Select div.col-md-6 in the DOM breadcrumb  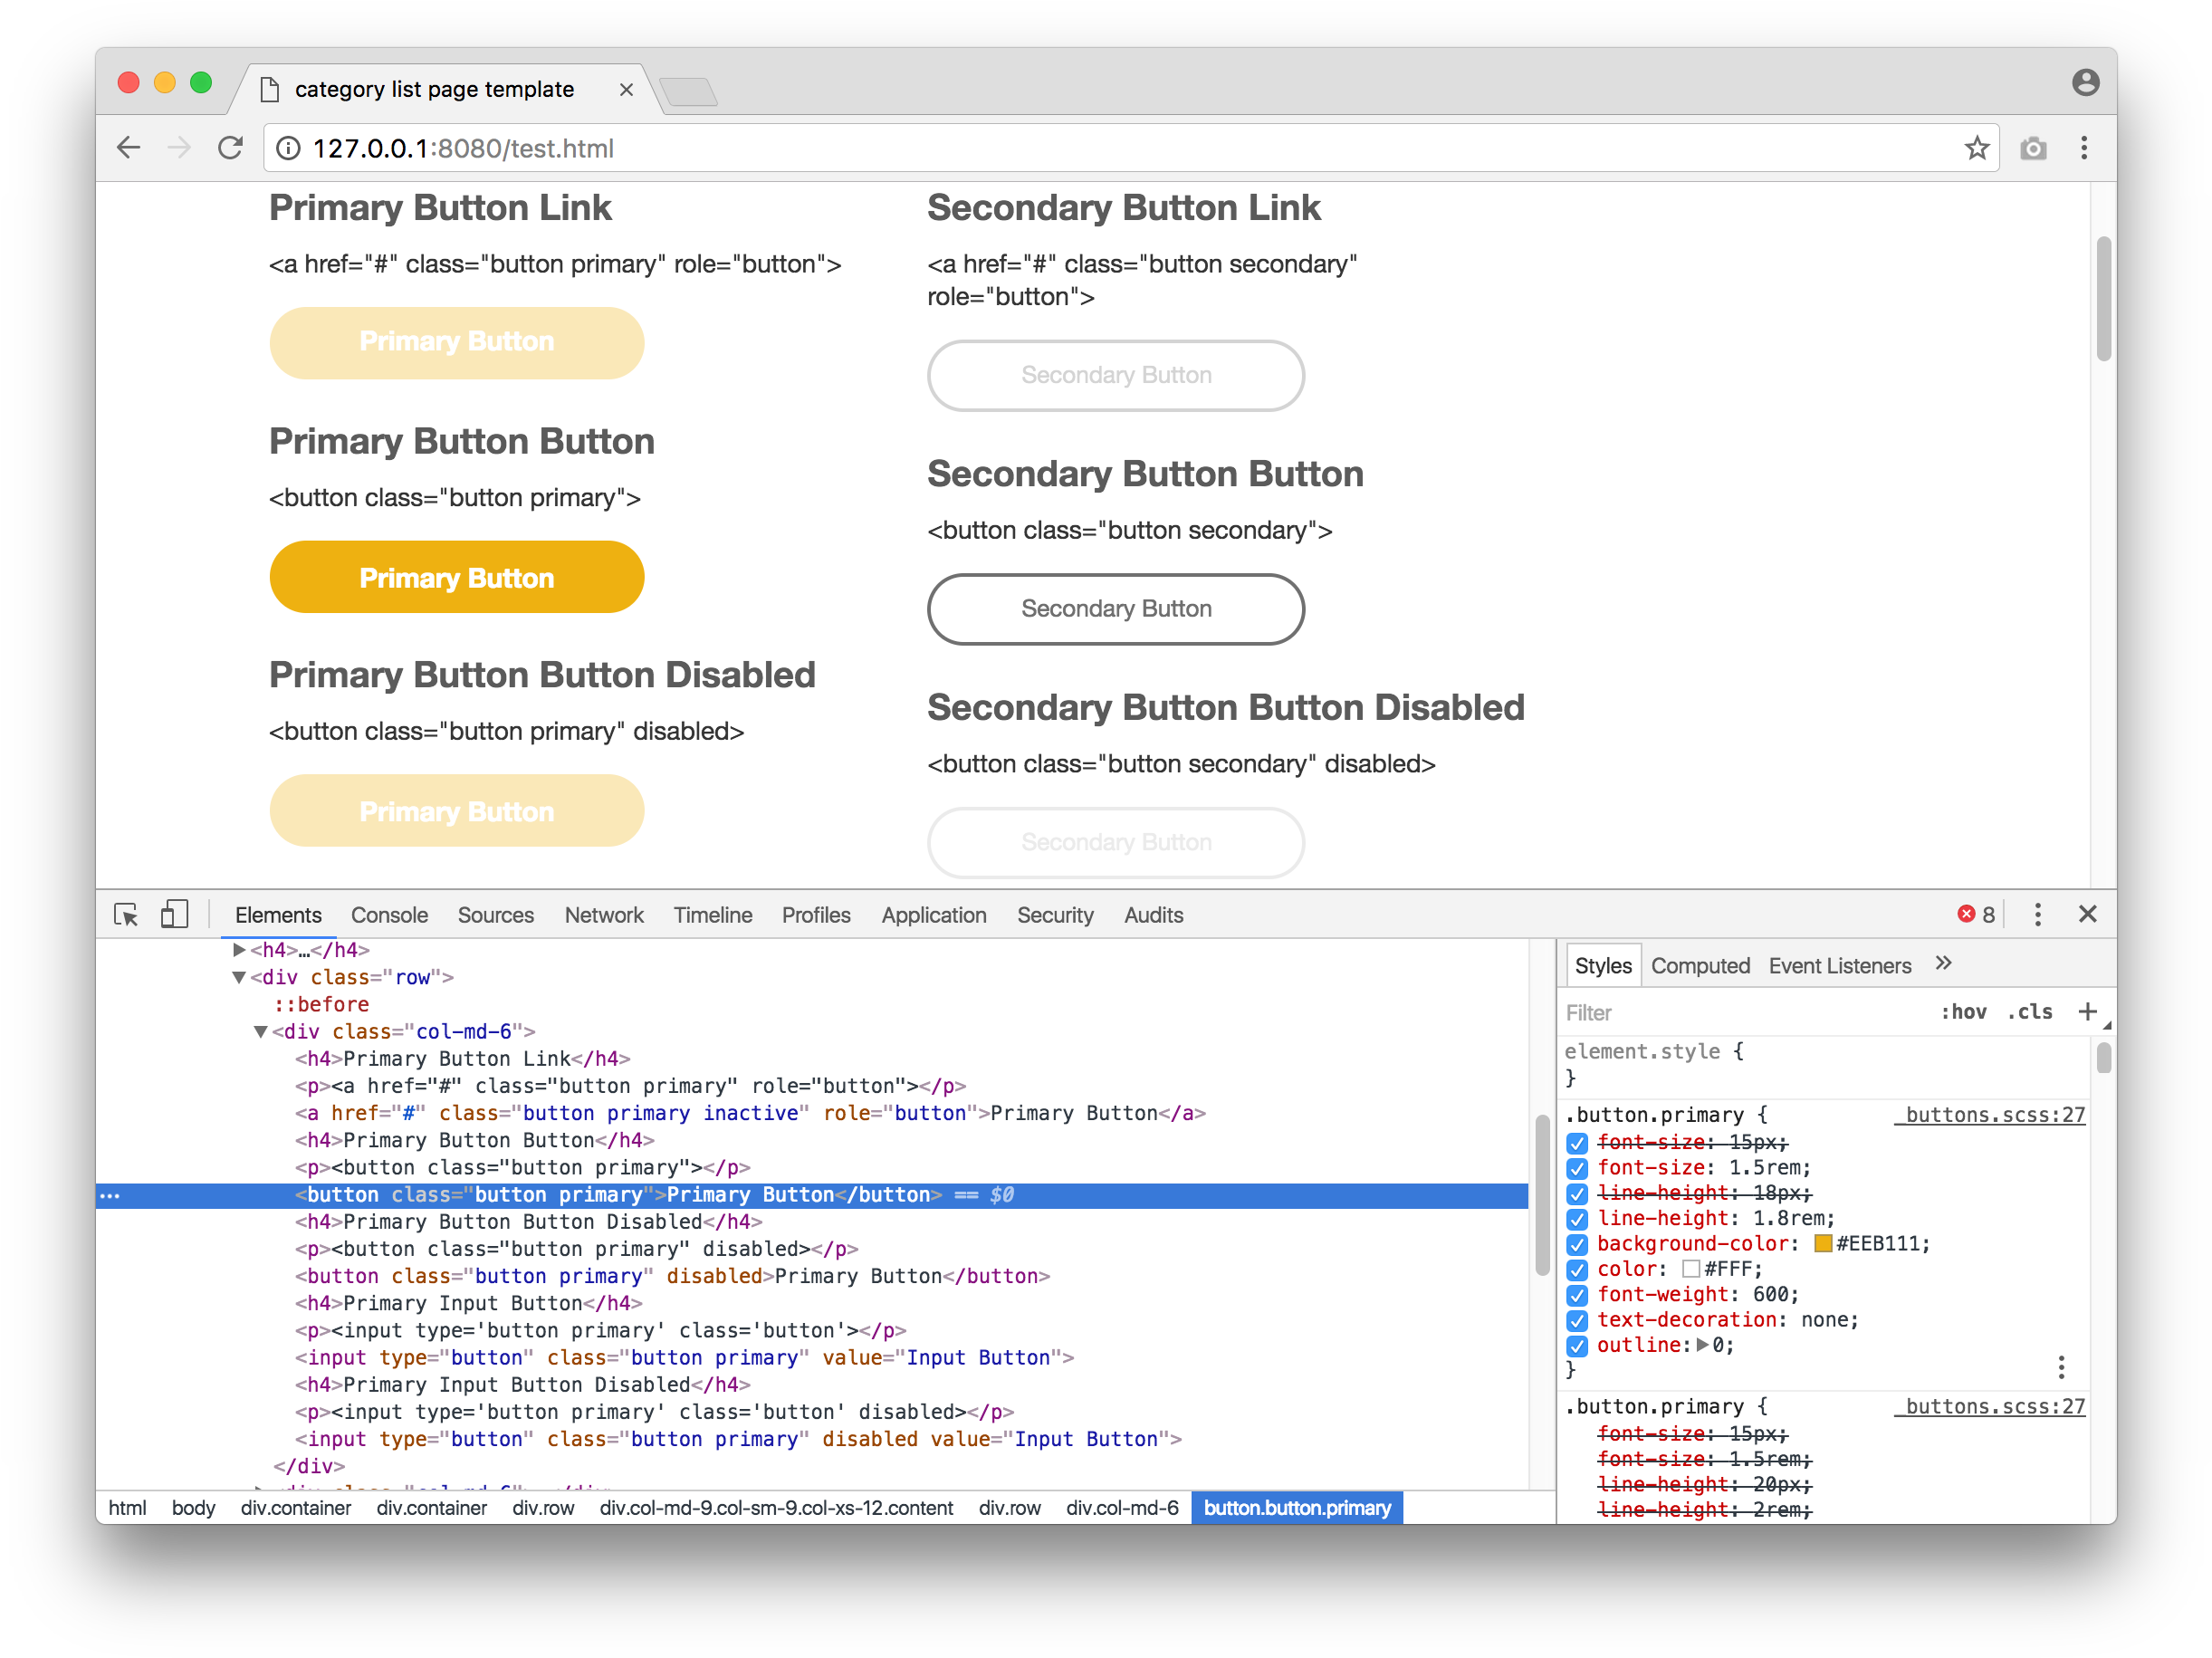coord(1122,1508)
